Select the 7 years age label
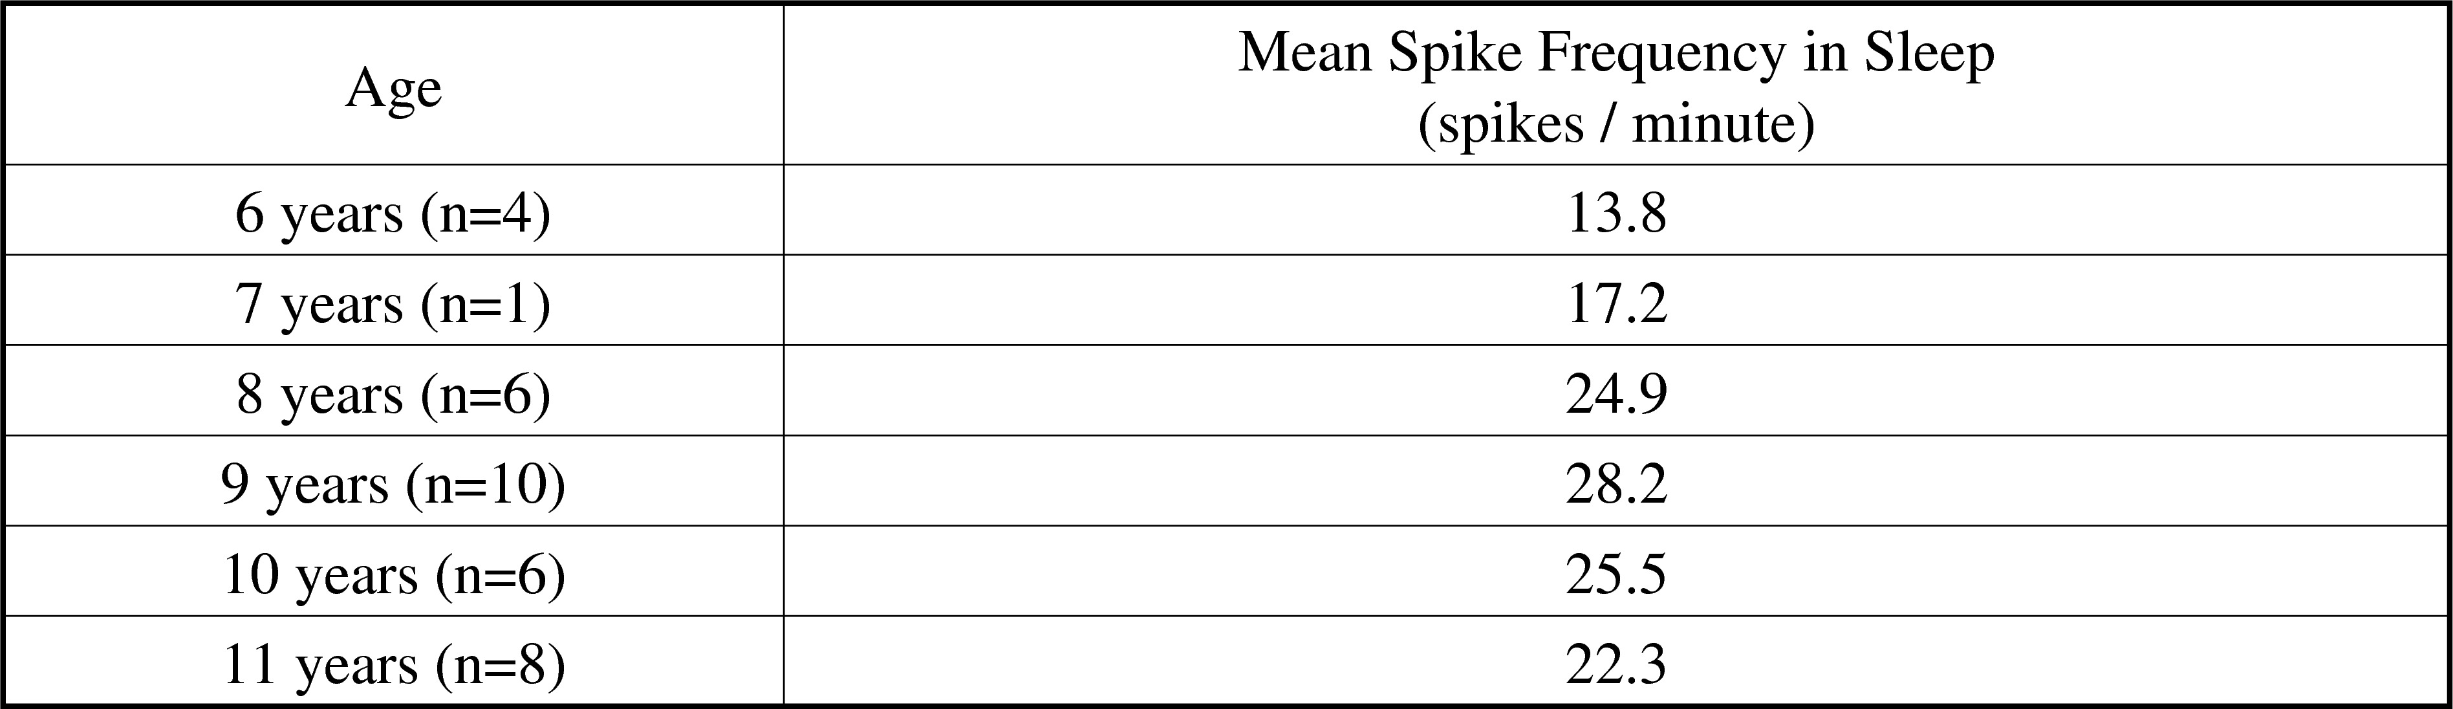Screen dimensions: 2453x709 coord(318,305)
